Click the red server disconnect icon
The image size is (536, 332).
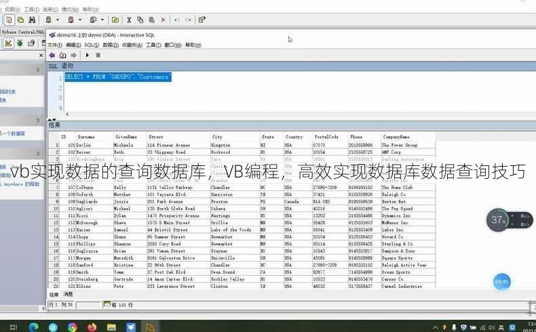[71, 20]
